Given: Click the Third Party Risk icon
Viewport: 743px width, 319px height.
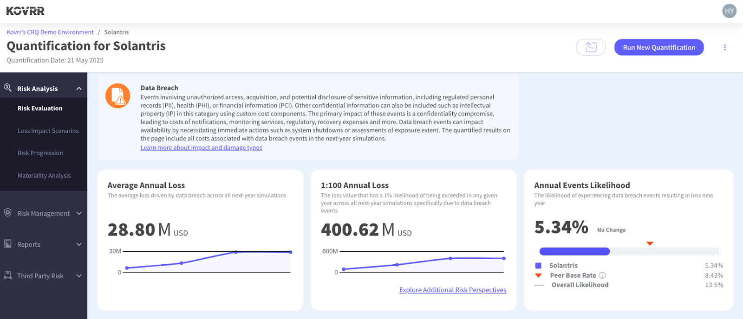Looking at the screenshot, I should click(x=8, y=275).
